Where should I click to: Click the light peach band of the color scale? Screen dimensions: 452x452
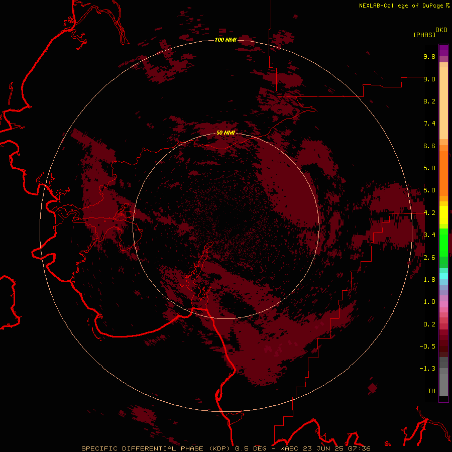click(443, 104)
